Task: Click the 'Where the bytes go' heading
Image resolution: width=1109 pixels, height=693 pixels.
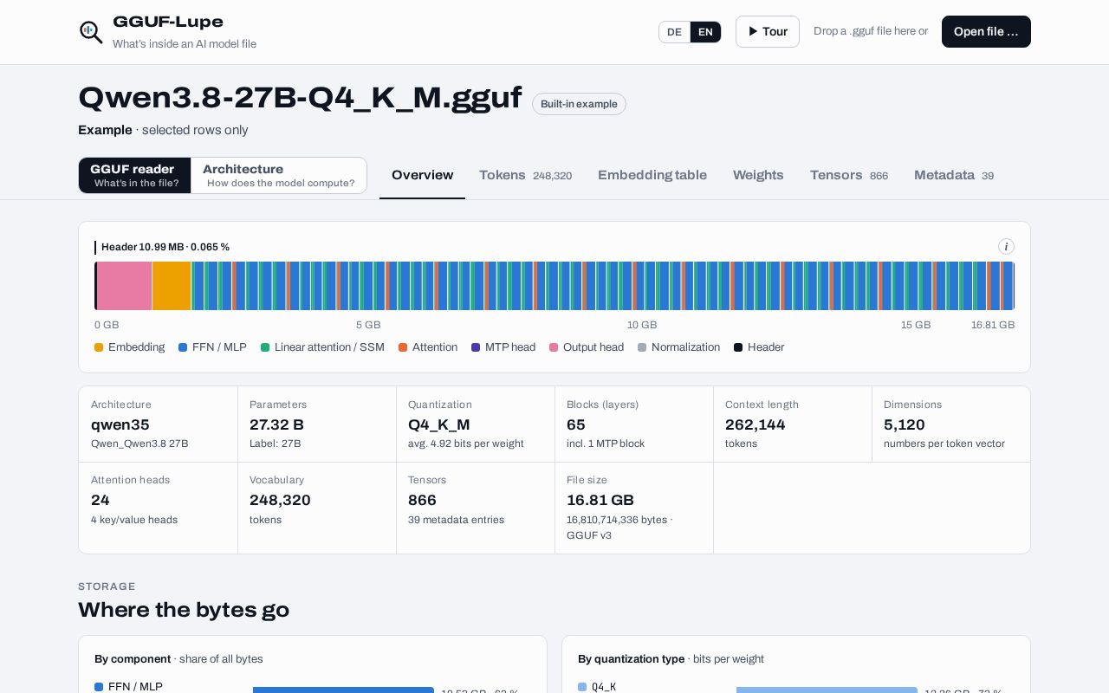Action: click(184, 610)
